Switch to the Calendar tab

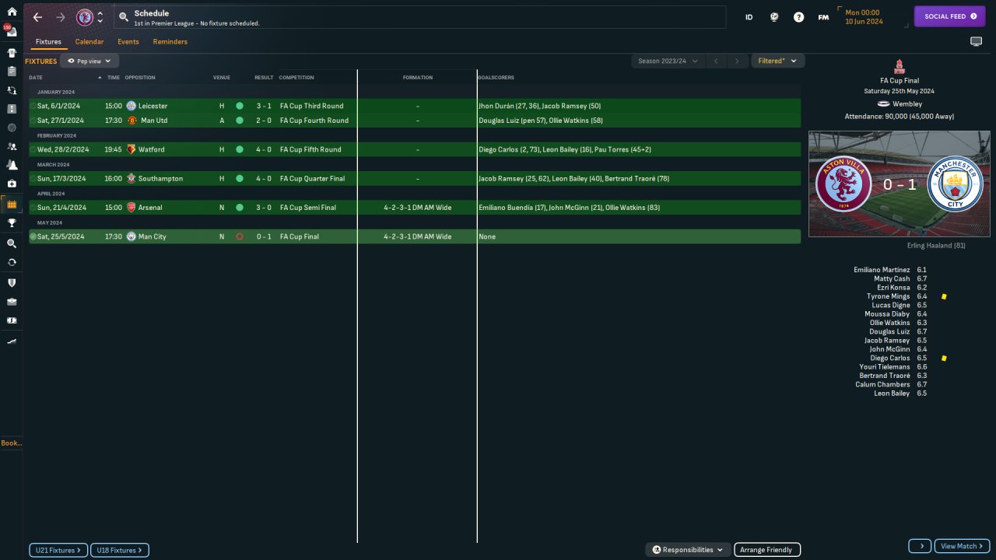(x=89, y=42)
